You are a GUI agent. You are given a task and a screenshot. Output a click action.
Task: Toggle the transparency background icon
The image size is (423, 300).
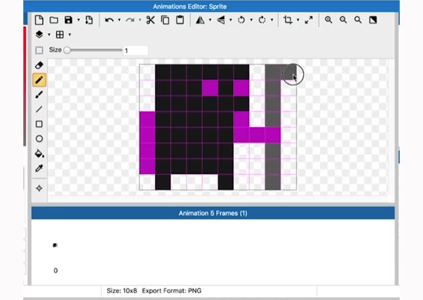tap(373, 20)
